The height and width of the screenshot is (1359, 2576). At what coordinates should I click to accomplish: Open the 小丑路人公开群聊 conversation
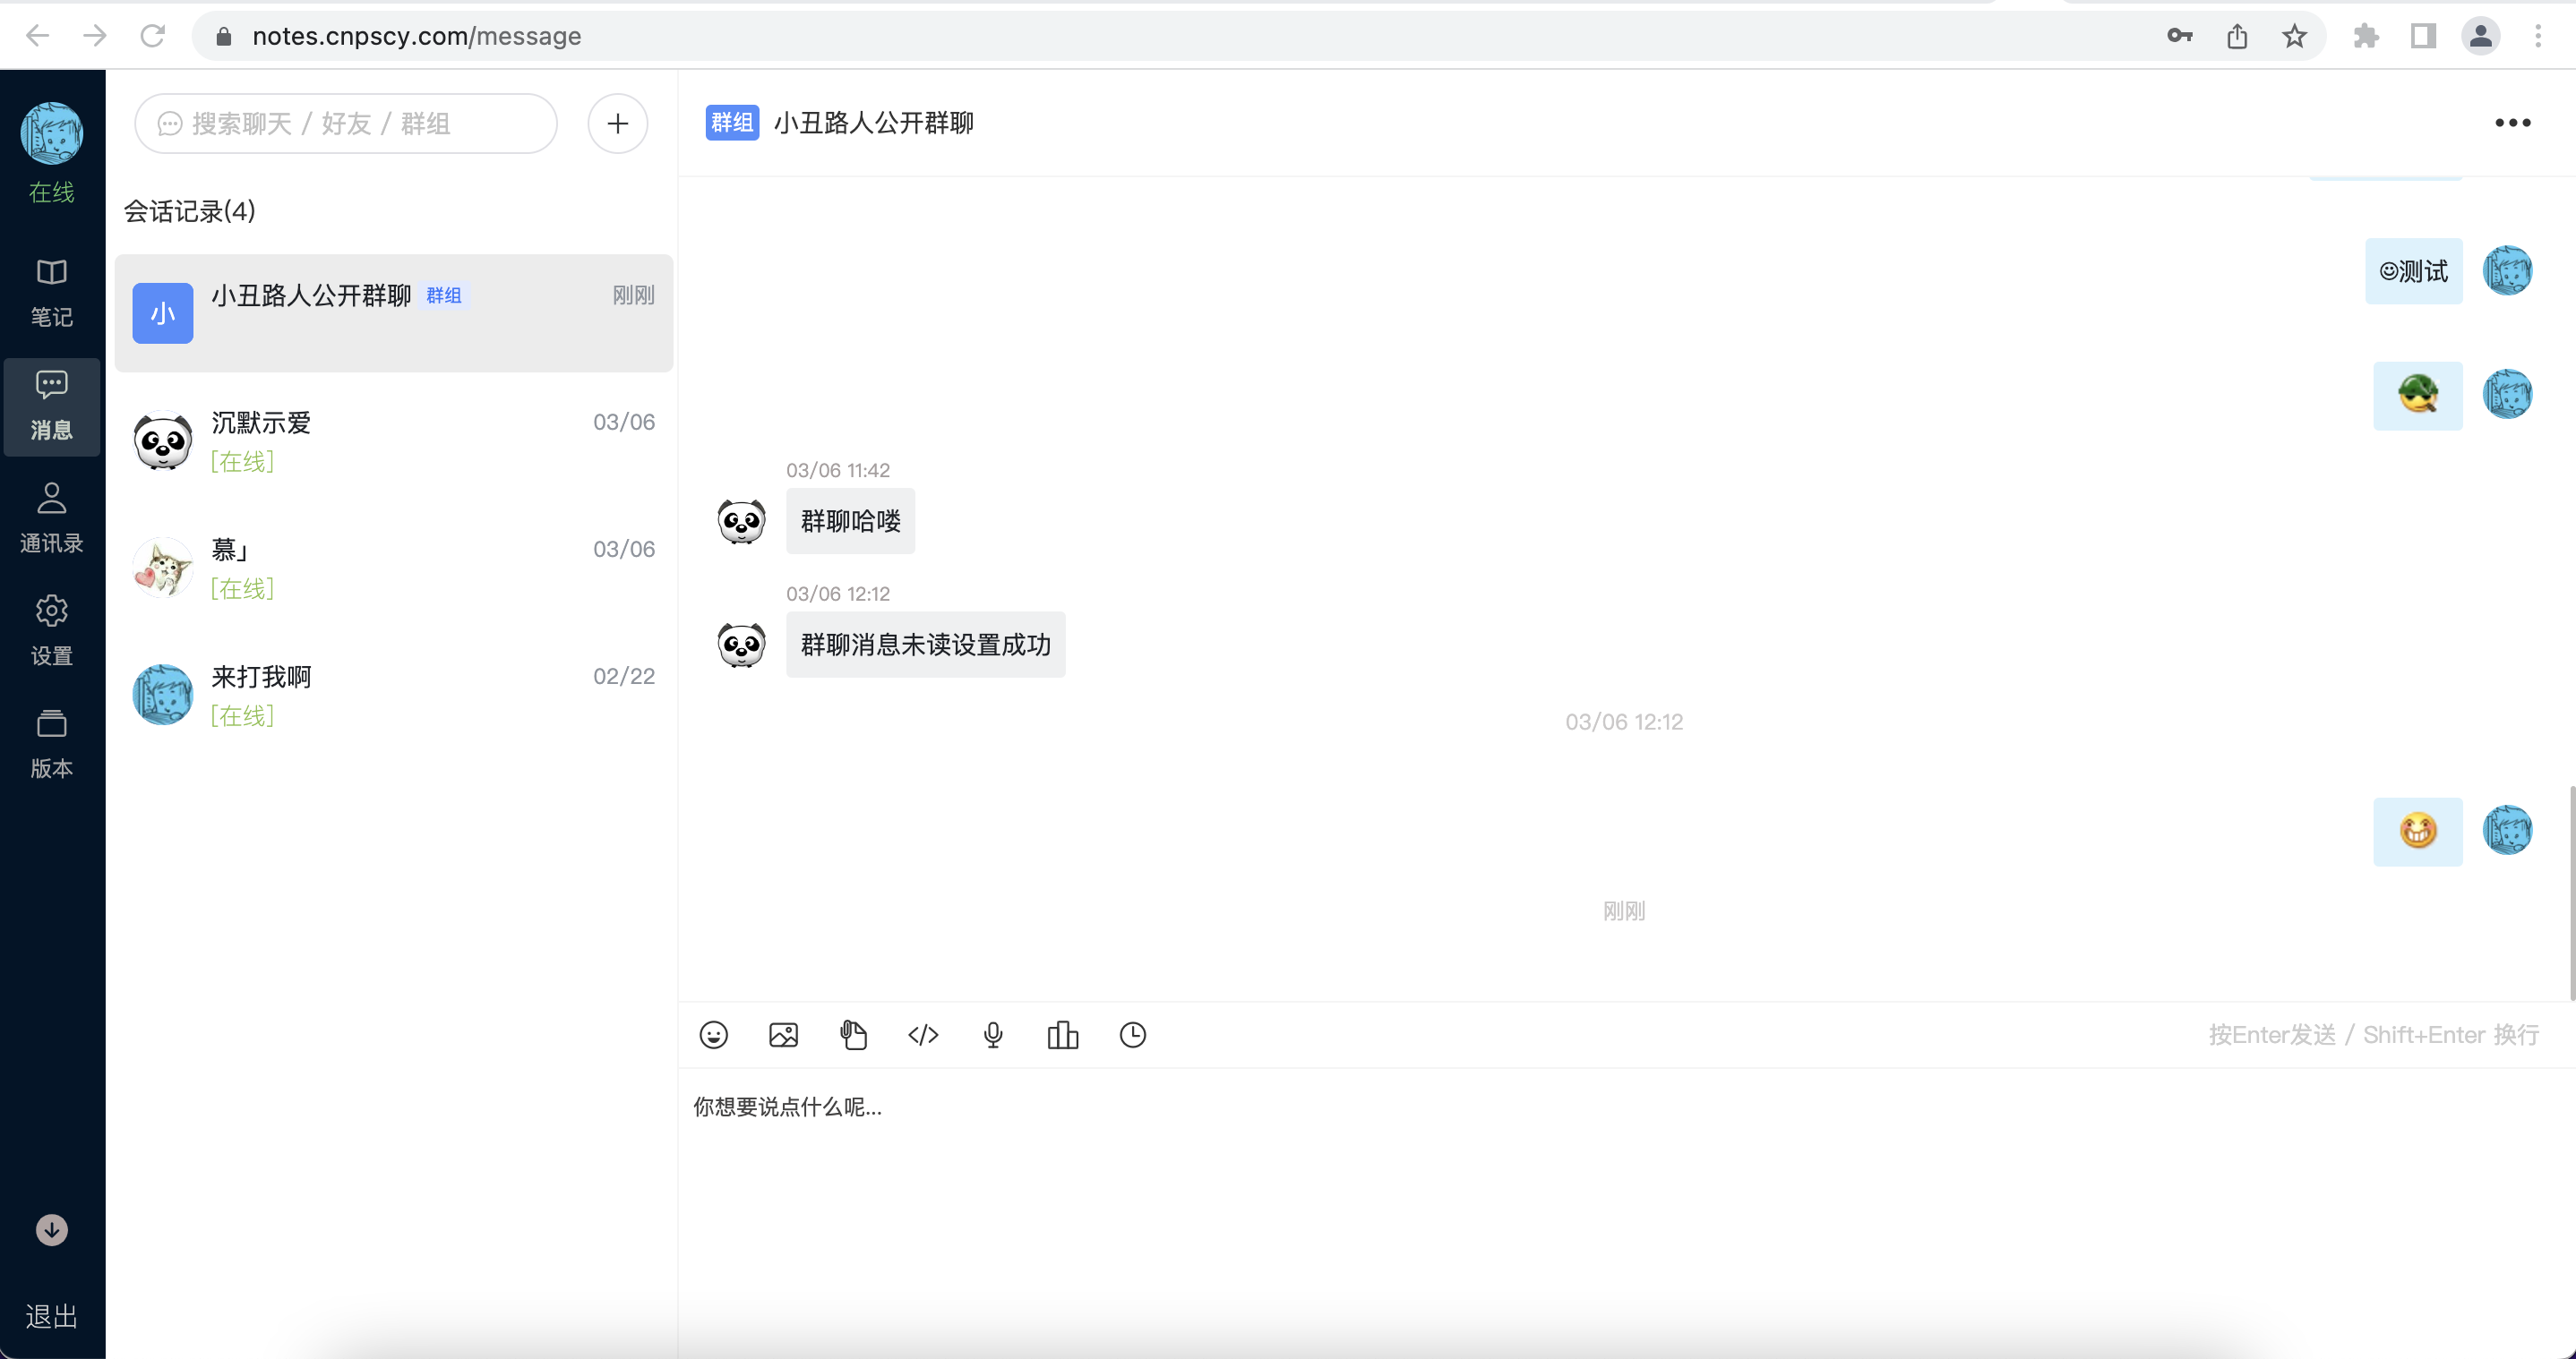pyautogui.click(x=394, y=312)
